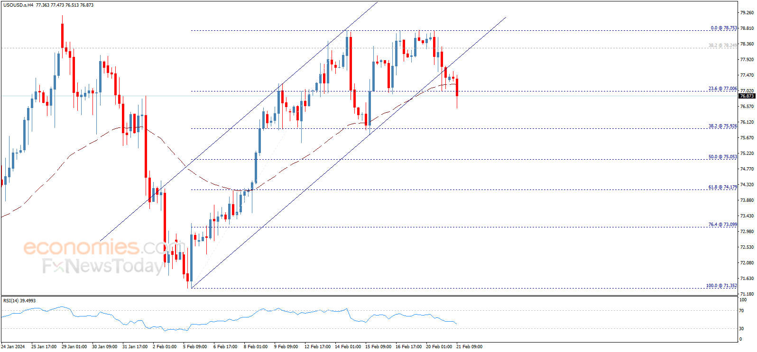
Task: Select the 61.8 @ 74.179 Fibonacci level
Action: pyautogui.click(x=723, y=187)
